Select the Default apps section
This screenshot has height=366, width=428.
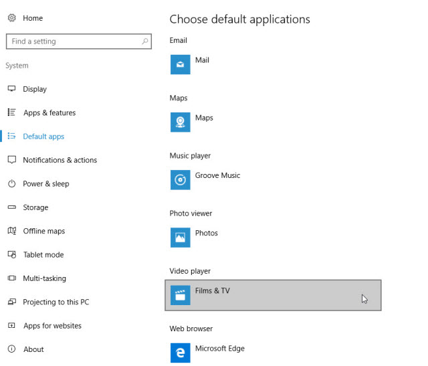tap(43, 136)
